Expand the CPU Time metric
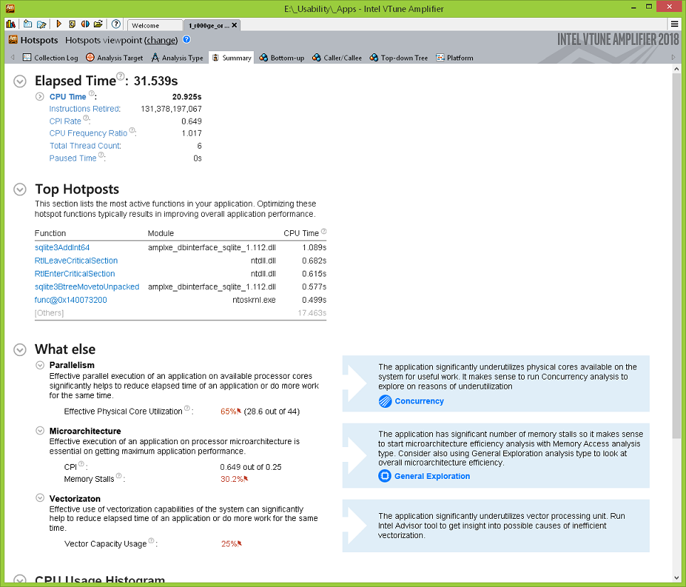The width and height of the screenshot is (686, 587). tap(40, 97)
